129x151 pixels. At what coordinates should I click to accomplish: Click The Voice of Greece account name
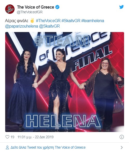pos(36,7)
